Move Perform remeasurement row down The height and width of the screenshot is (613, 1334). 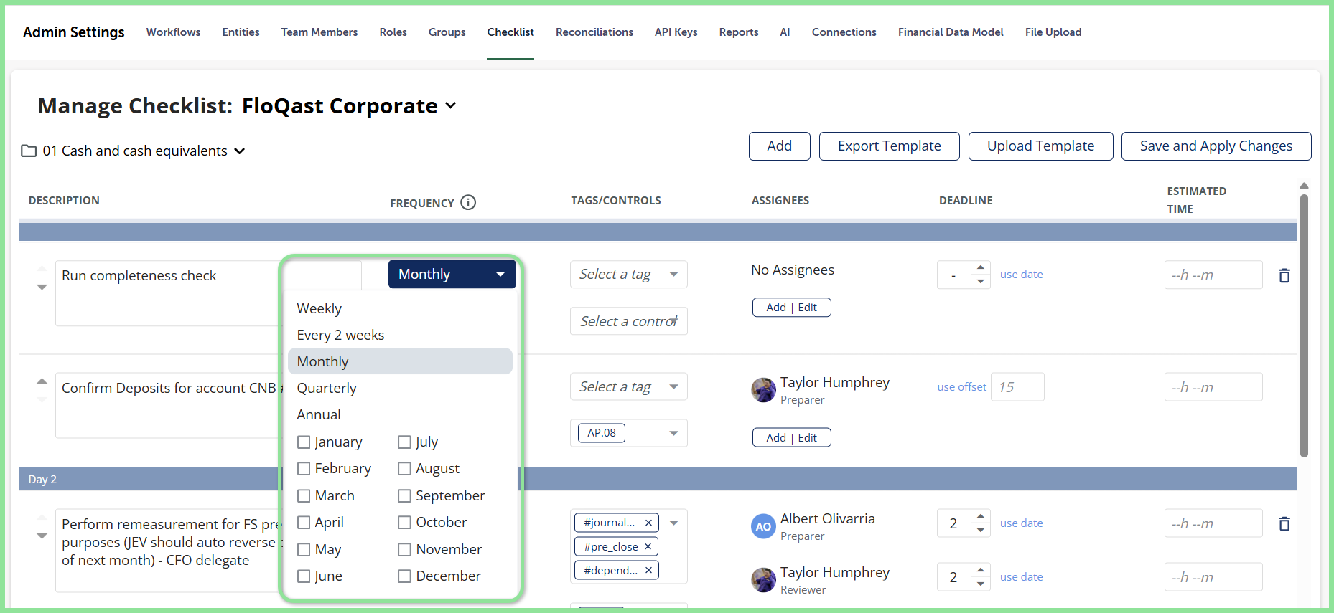click(42, 536)
